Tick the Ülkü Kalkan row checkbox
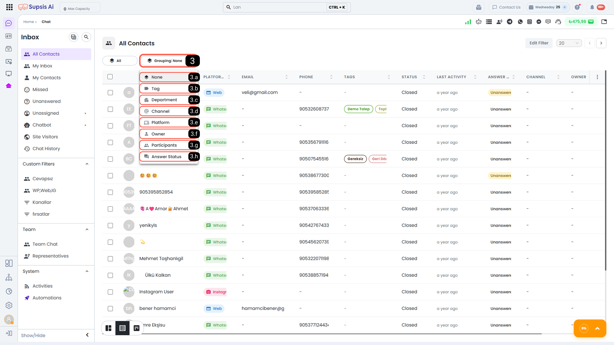The height and width of the screenshot is (345, 614). [110, 275]
